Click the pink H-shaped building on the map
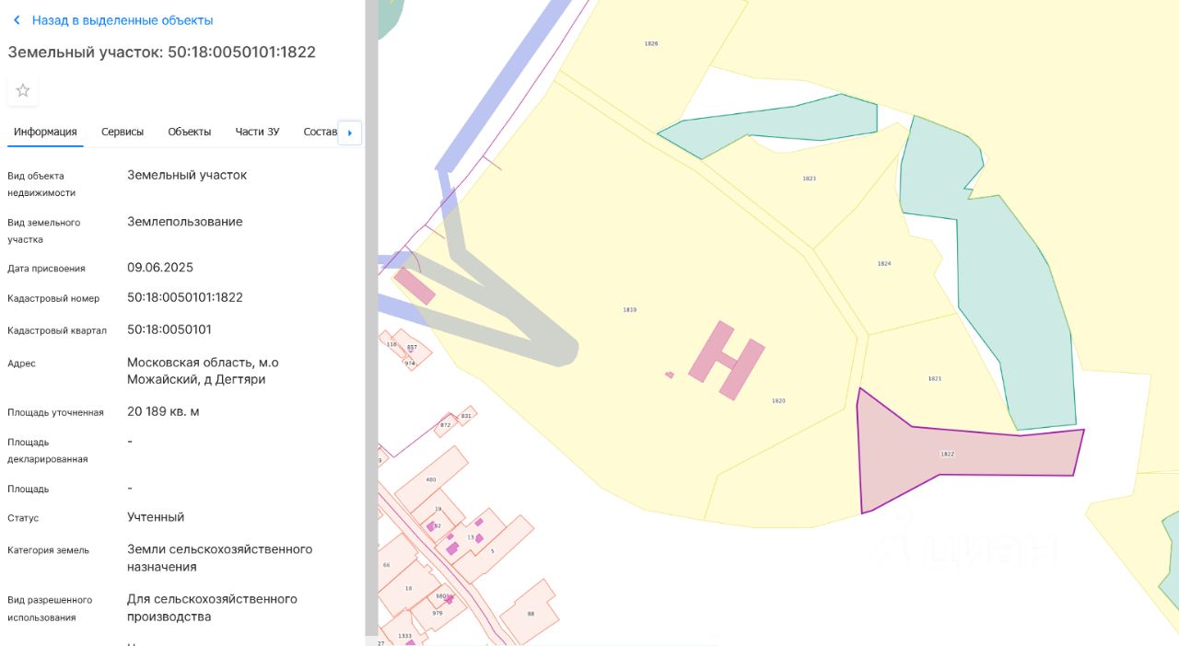This screenshot has width=1179, height=646. point(727,360)
